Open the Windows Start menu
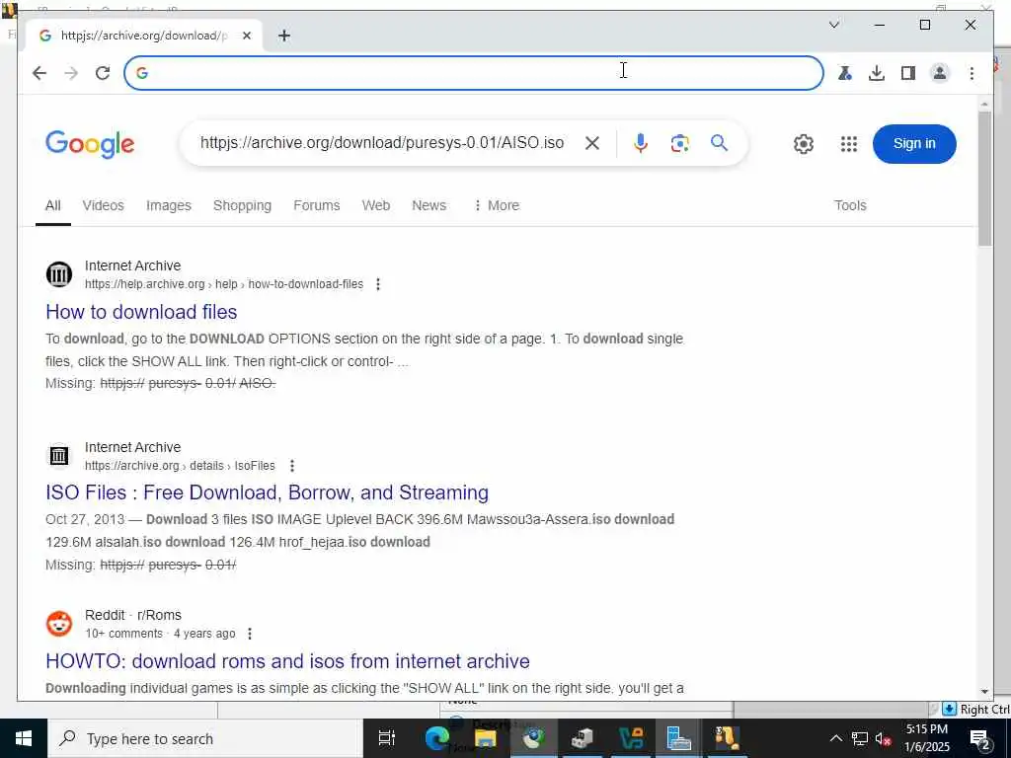1011x758 pixels. (x=24, y=738)
